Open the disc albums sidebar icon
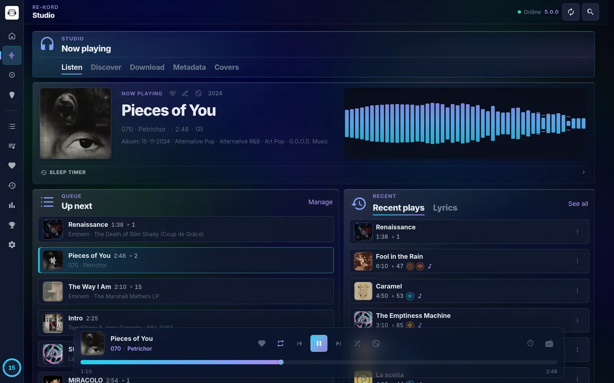 click(x=12, y=75)
